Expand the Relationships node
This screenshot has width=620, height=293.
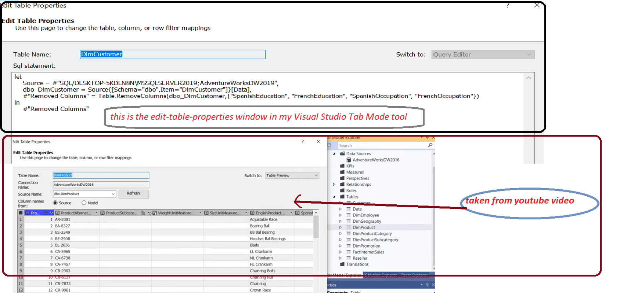tap(334, 185)
